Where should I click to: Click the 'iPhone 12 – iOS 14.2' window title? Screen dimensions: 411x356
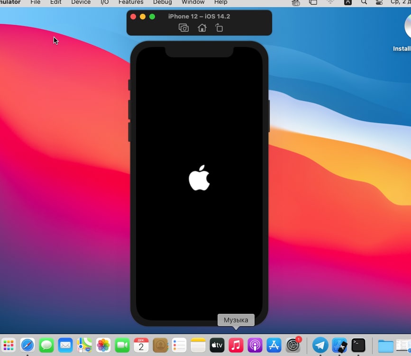point(199,16)
